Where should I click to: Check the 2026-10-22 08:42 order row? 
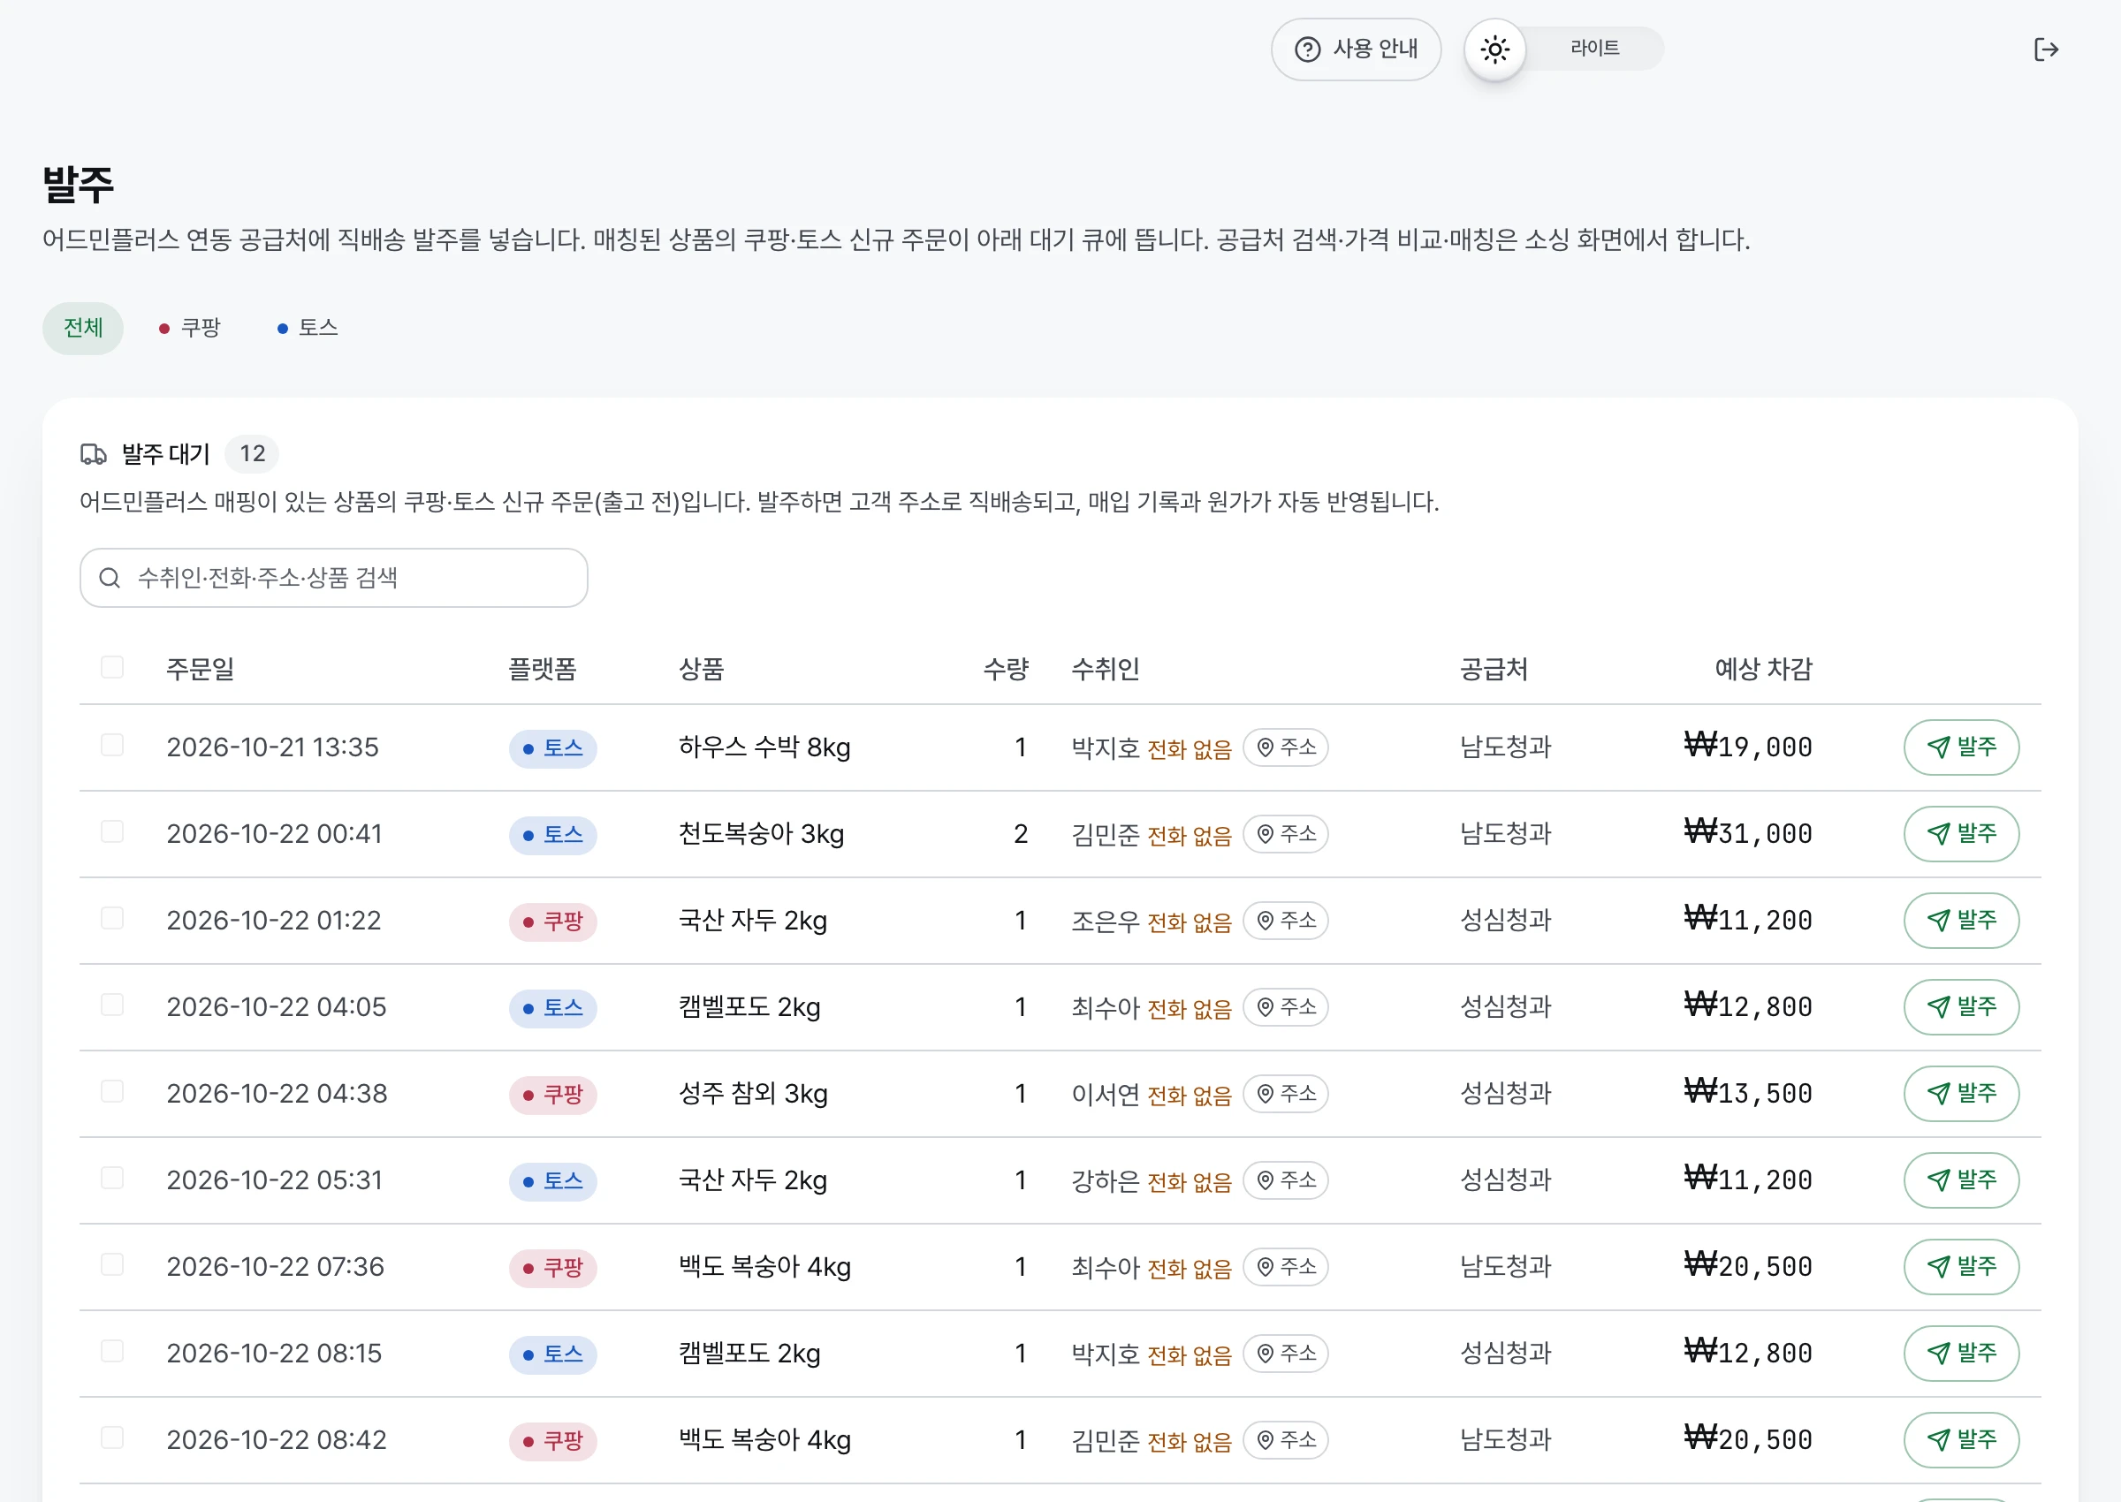[112, 1438]
